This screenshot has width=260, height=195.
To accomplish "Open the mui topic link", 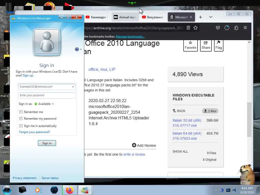I will [104, 70].
